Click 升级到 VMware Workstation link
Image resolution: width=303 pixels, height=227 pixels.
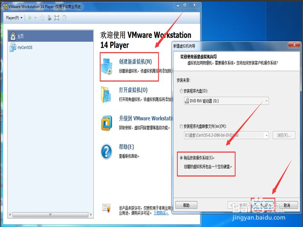[145, 118]
